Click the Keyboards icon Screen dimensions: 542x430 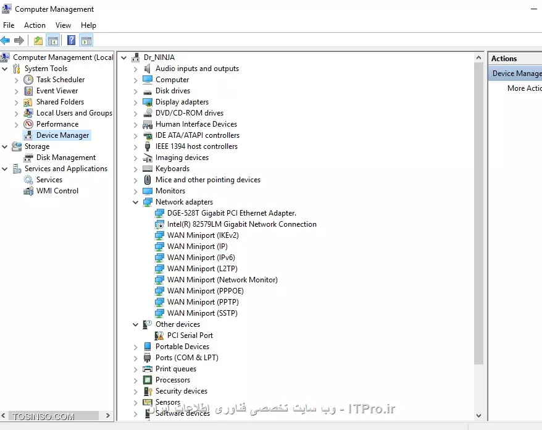pyautogui.click(x=148, y=169)
